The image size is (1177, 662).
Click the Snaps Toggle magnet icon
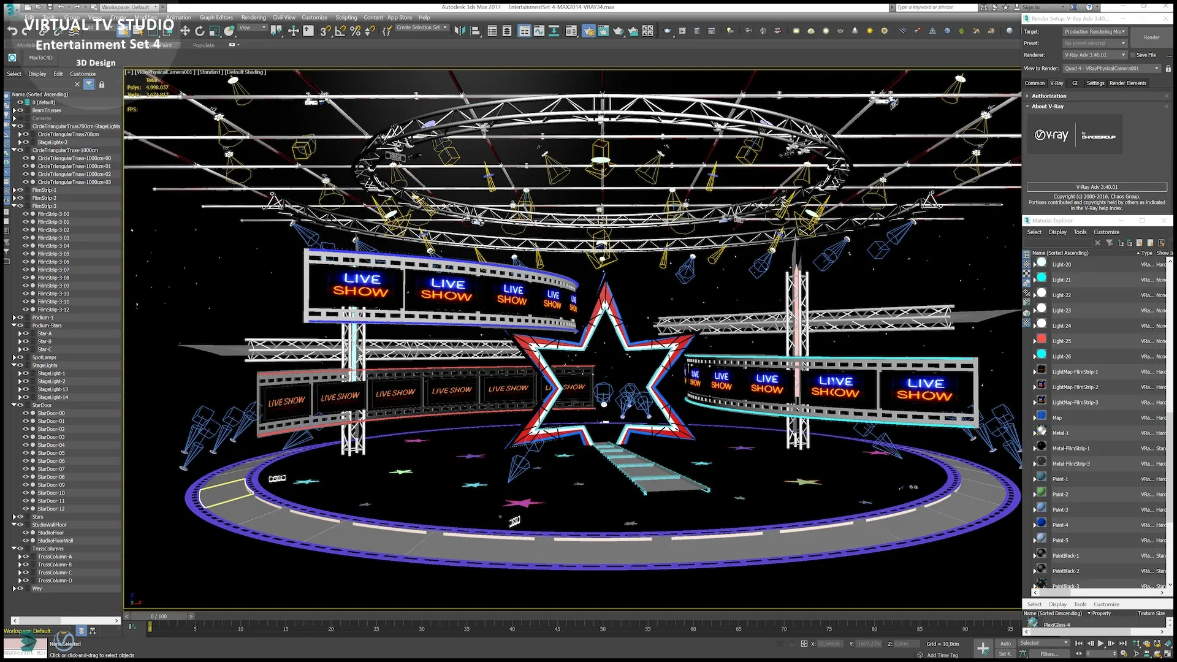(323, 31)
